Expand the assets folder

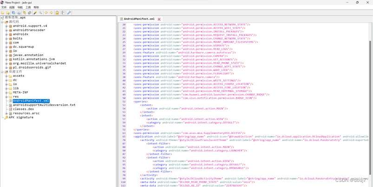7,76
